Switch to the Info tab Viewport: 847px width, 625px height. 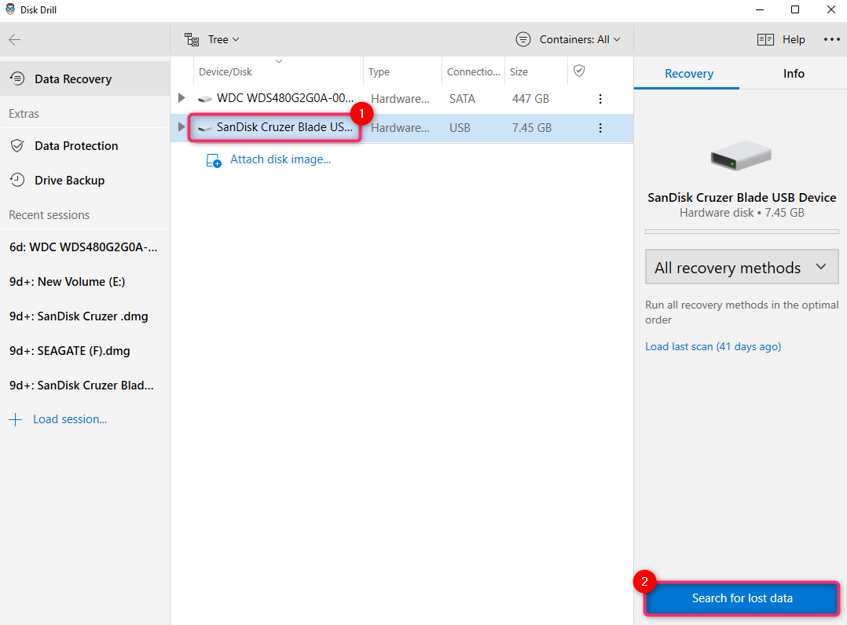794,73
